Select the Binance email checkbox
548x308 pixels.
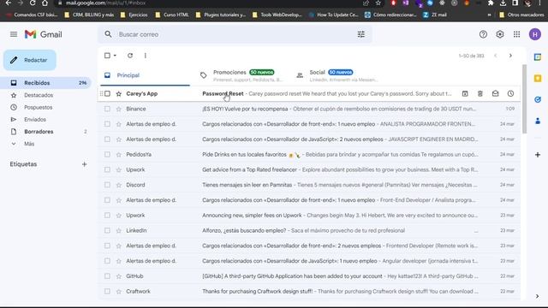[x=107, y=109]
